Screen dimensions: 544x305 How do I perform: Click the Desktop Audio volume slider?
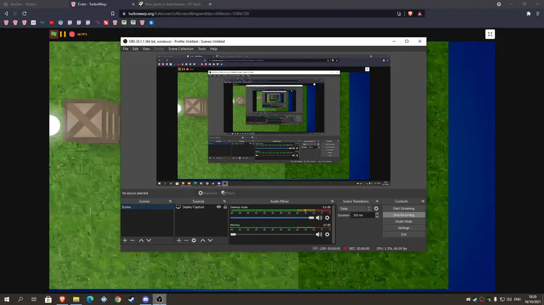[273, 218]
